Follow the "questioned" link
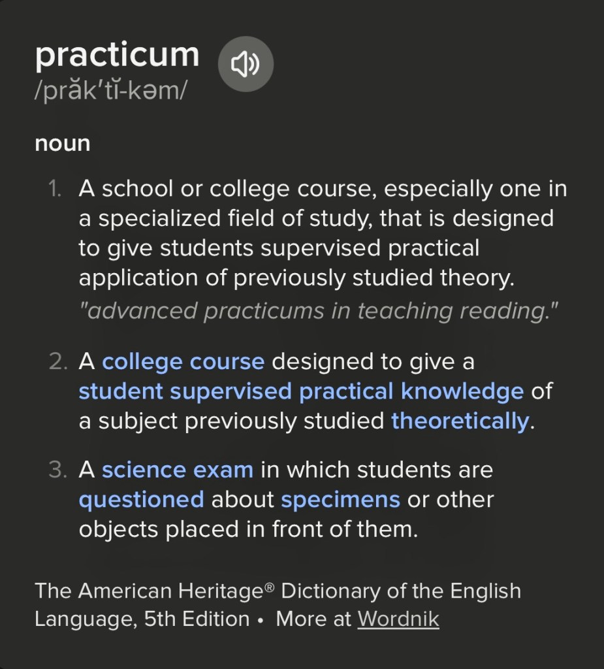The image size is (604, 669). pos(142,500)
